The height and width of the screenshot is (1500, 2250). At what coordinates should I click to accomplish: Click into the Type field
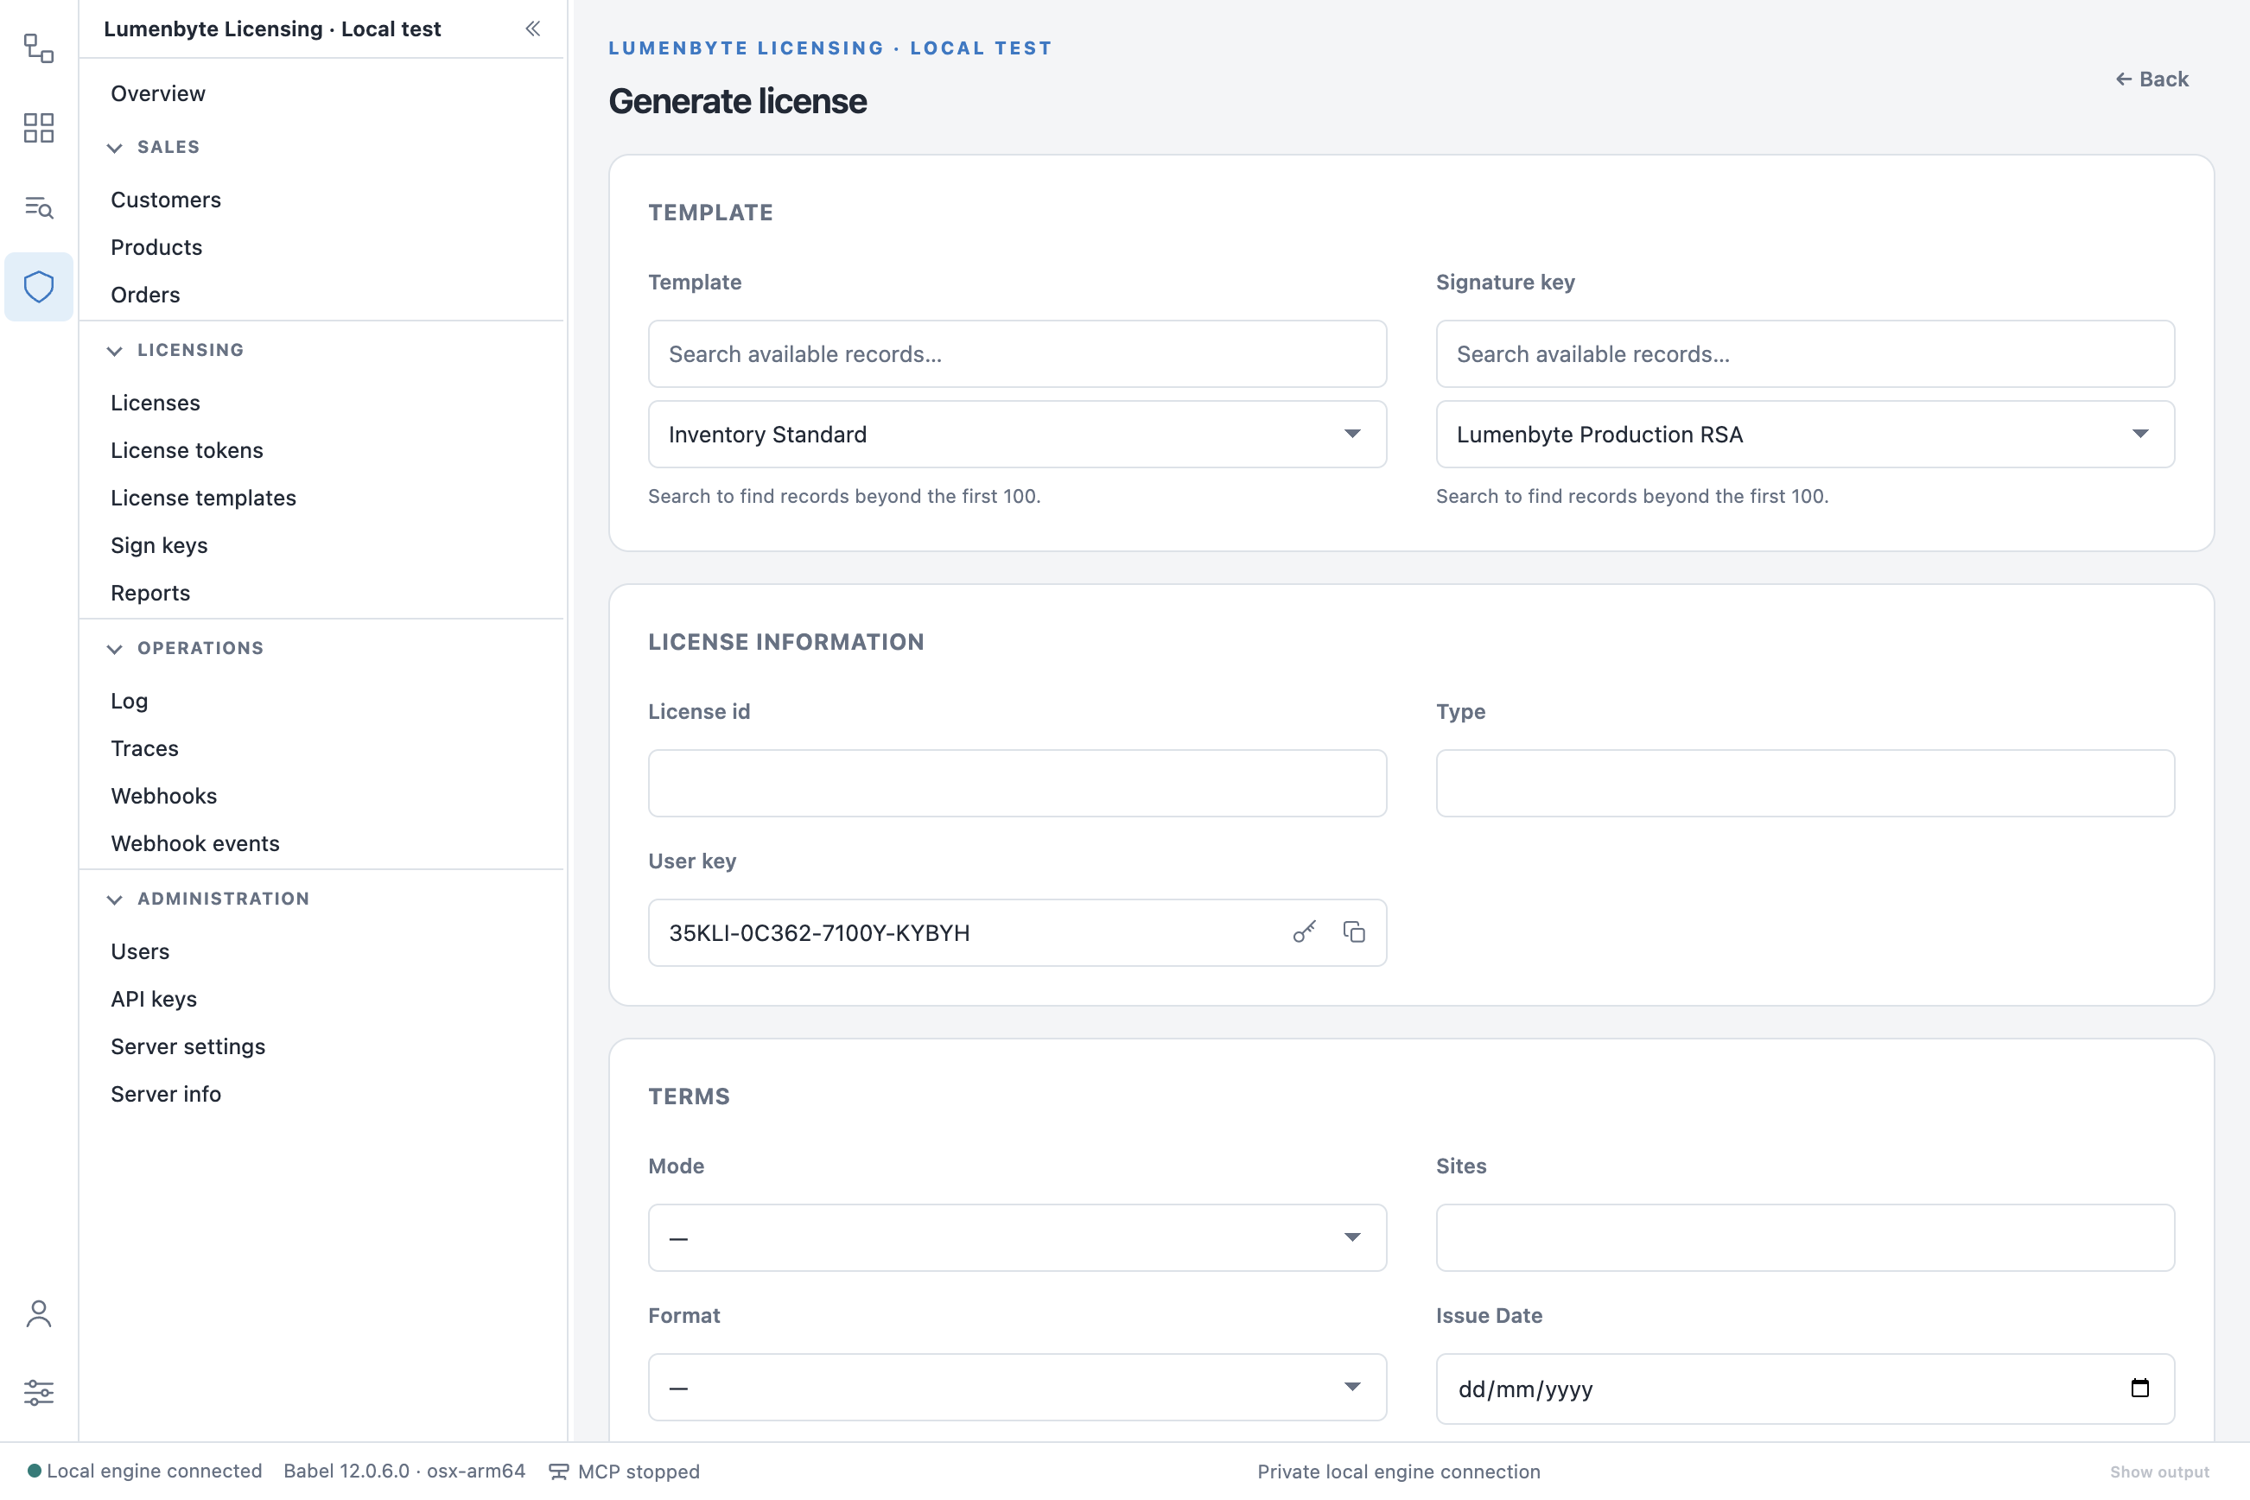tap(1805, 784)
